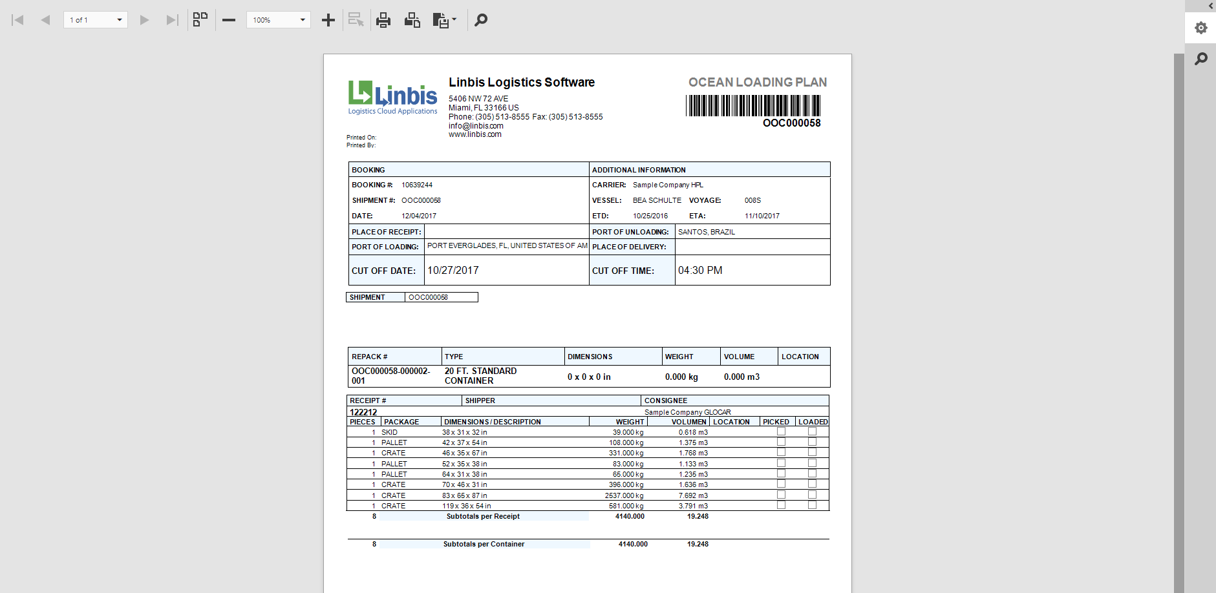Open the 100% zoom level dropdown
The width and height of the screenshot is (1216, 593).
(279, 20)
